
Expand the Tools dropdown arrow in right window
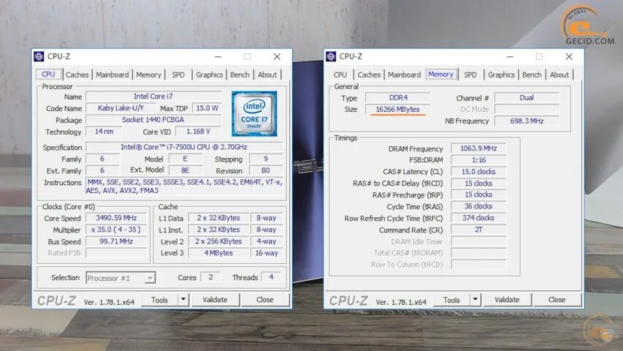click(475, 300)
